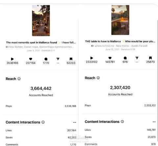The width and height of the screenshot is (158, 146).
Task: Open the table in Mallorca reel thumbnail
Action: [120, 20]
